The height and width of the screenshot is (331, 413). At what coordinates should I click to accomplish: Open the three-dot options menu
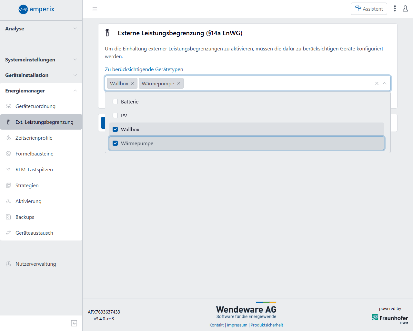[395, 9]
